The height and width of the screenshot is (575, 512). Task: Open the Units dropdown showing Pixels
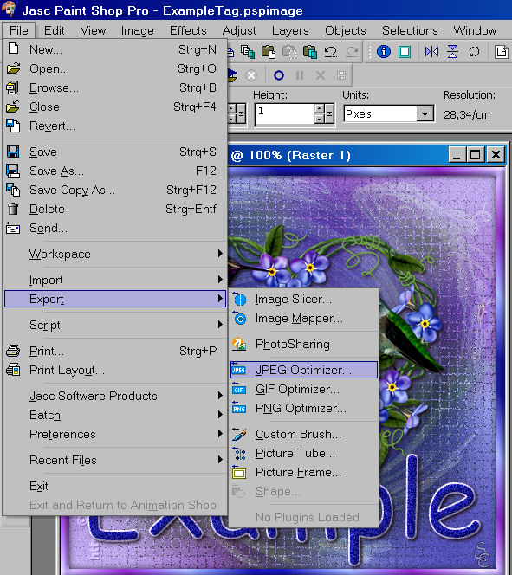425,114
